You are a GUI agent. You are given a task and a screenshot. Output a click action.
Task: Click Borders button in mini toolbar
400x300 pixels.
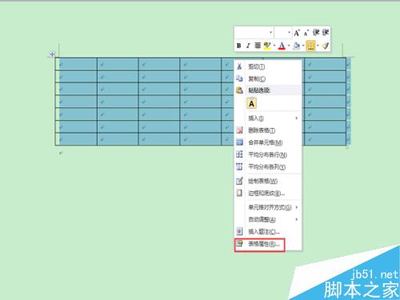click(x=310, y=46)
